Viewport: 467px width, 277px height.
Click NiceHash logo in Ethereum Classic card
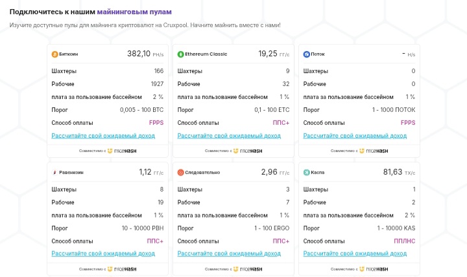[248, 151]
